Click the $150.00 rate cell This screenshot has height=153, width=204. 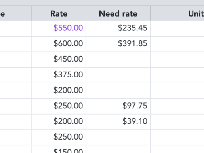click(x=59, y=149)
